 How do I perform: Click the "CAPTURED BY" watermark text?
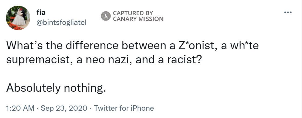coord(133,13)
